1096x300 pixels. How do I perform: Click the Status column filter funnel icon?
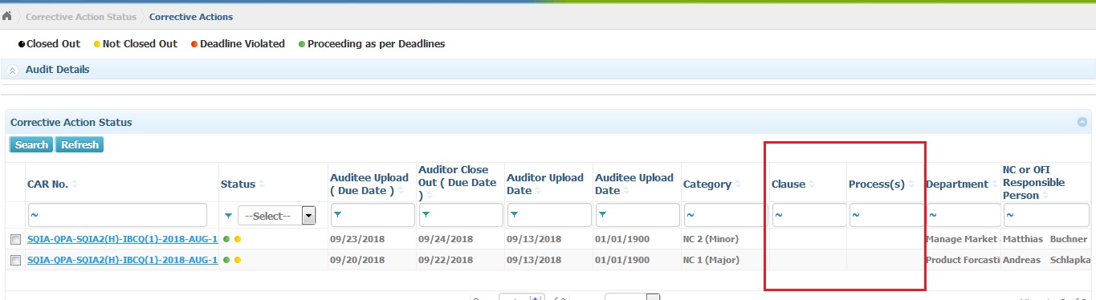coord(229,216)
